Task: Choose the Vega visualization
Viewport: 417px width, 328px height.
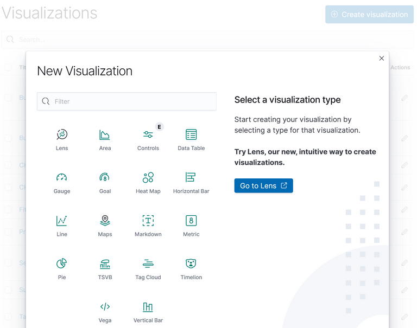Action: 105,312
